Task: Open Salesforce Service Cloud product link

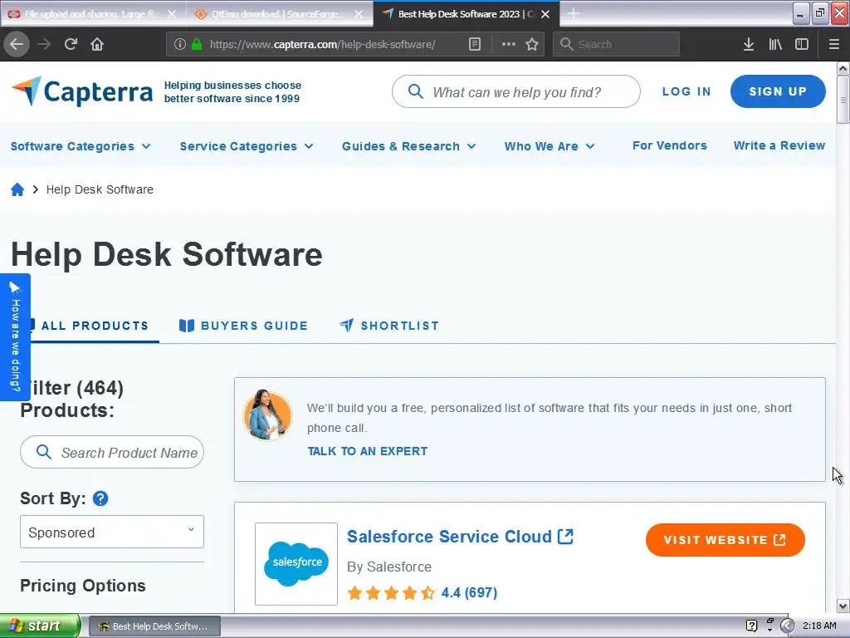Action: [460, 537]
